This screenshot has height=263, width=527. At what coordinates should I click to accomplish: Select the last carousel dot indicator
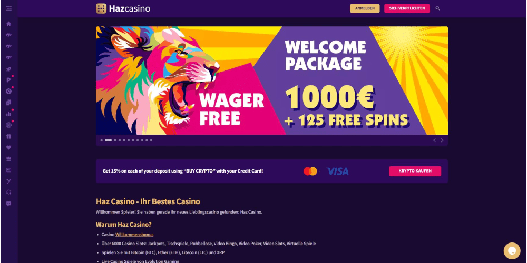tap(151, 140)
